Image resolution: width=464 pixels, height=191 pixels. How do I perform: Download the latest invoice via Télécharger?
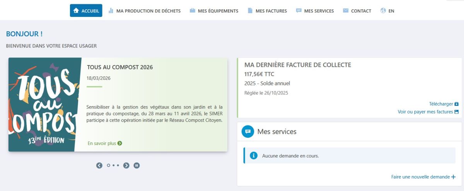pyautogui.click(x=441, y=104)
